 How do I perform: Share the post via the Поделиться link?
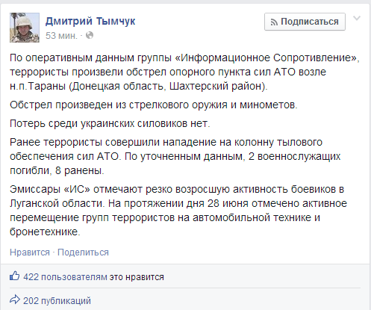pyautogui.click(x=83, y=252)
